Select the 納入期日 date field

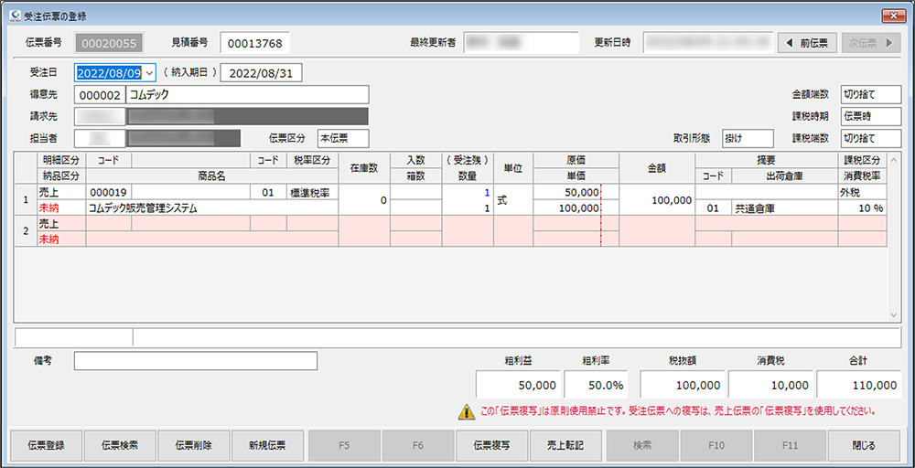tap(262, 73)
